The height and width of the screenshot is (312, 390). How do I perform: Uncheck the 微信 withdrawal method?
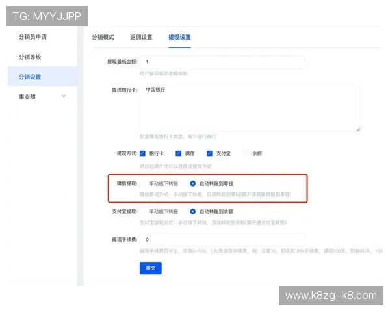(178, 153)
